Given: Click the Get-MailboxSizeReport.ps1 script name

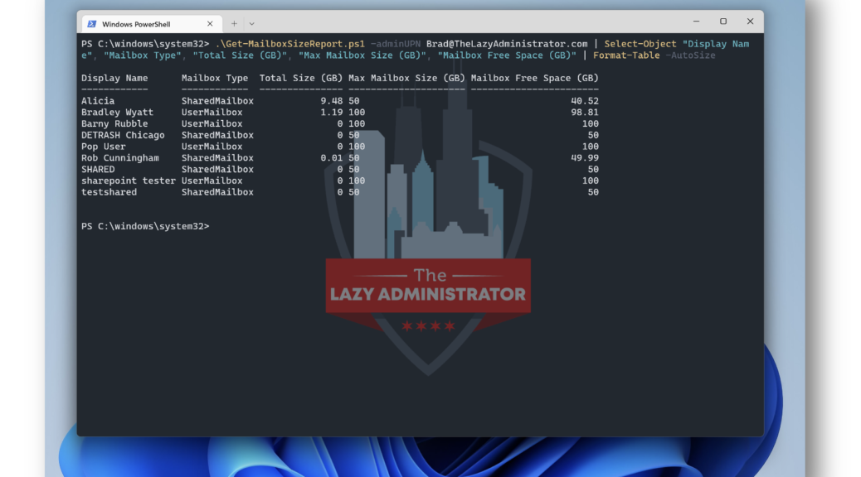Looking at the screenshot, I should point(290,44).
